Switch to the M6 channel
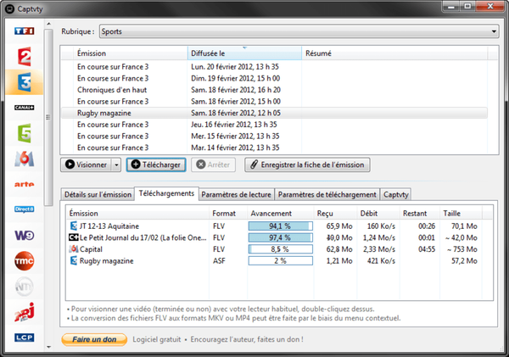509x357 pixels. pyautogui.click(x=25, y=159)
